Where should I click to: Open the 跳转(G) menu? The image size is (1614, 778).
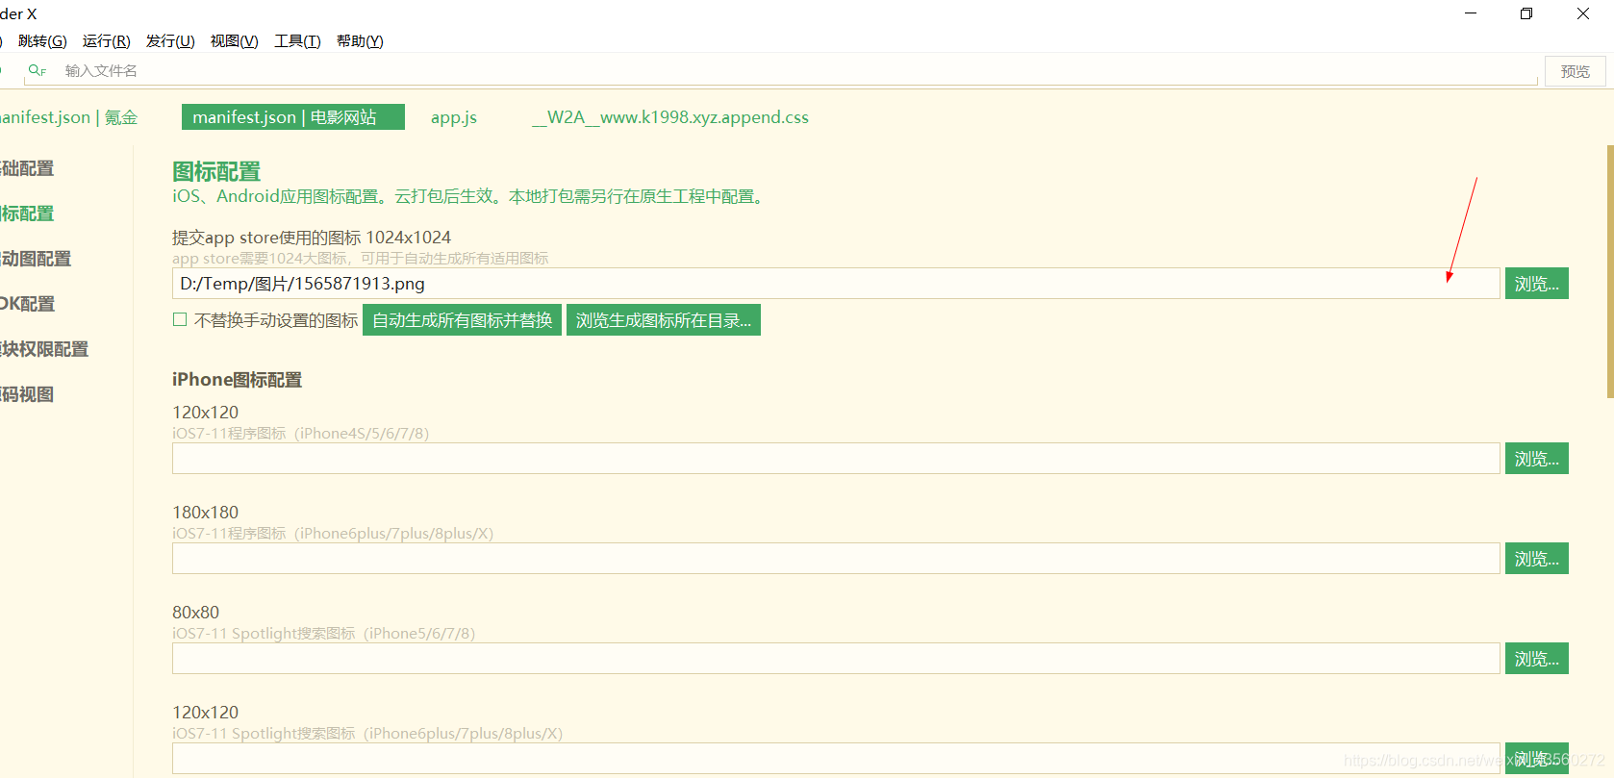click(x=42, y=41)
